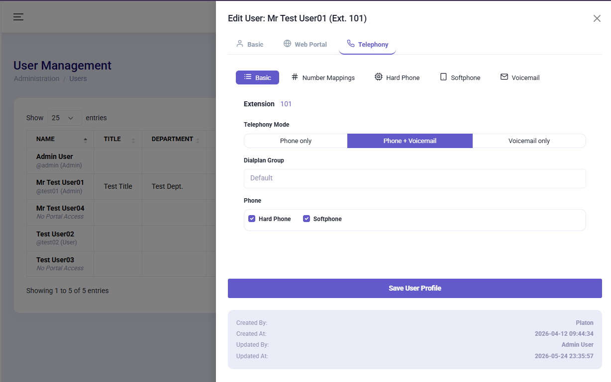
Task: Switch to the Web Portal tab
Action: [305, 44]
